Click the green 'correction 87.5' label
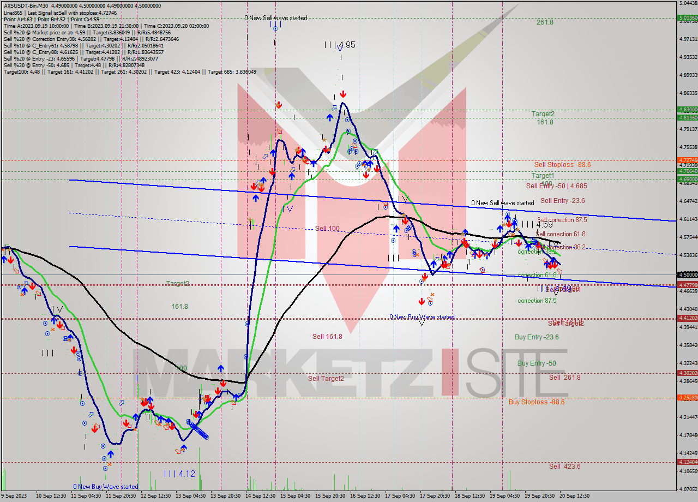Viewport: 698px width, 502px height. click(537, 301)
